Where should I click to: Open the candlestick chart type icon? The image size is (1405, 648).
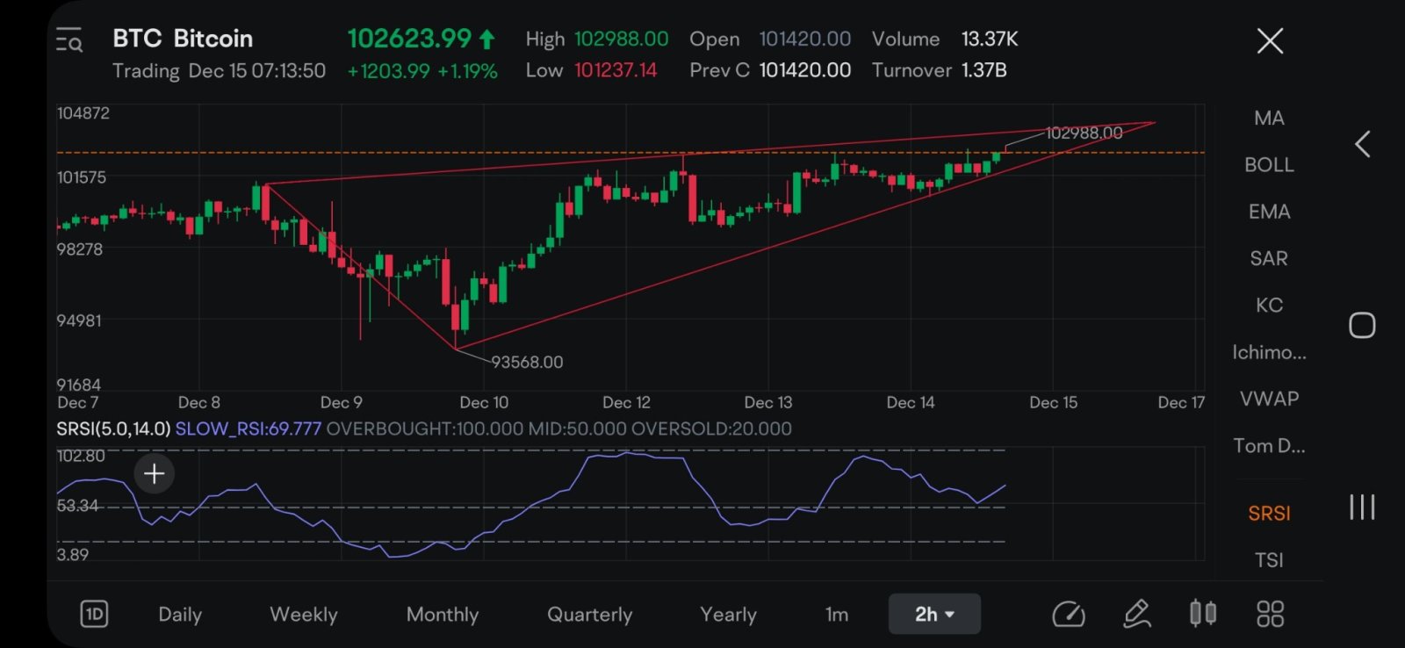point(1203,613)
